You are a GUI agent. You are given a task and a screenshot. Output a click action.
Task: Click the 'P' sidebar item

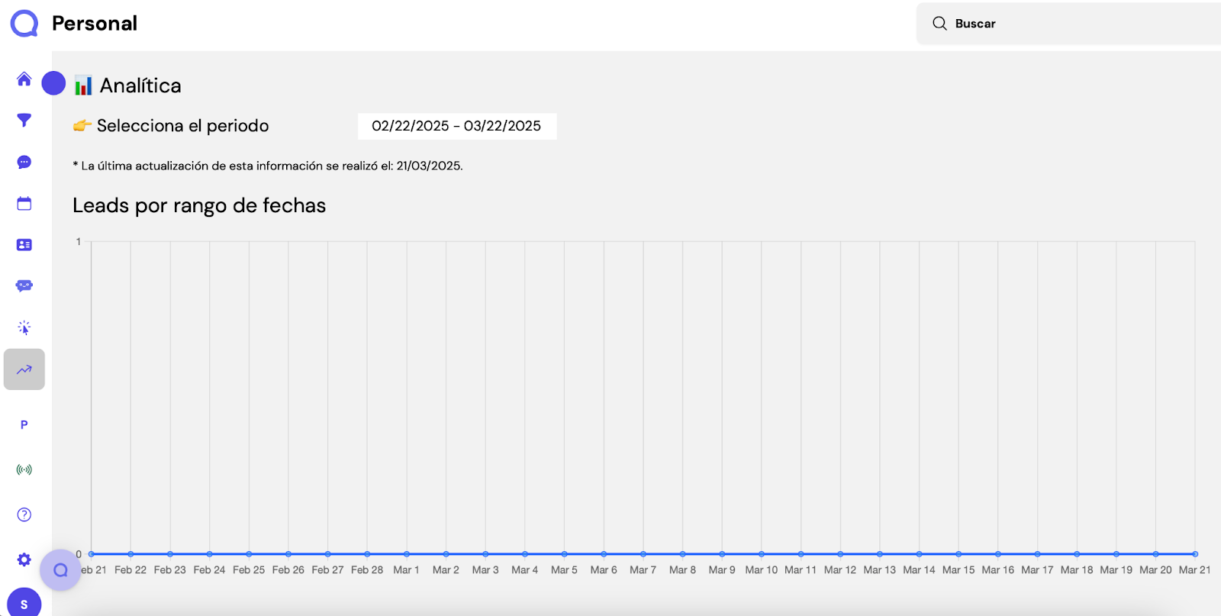pos(24,425)
